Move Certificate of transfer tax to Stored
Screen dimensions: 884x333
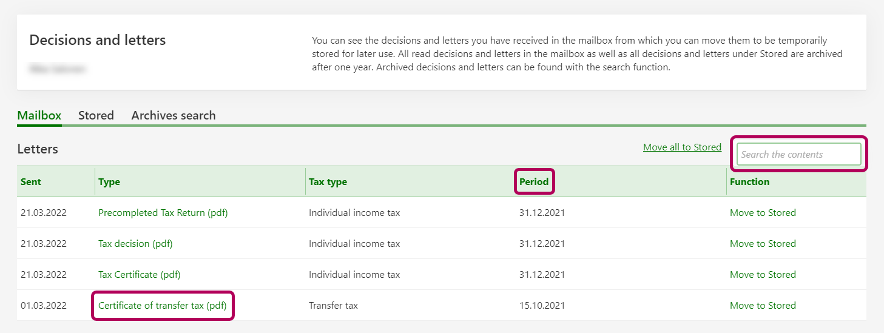coord(763,306)
